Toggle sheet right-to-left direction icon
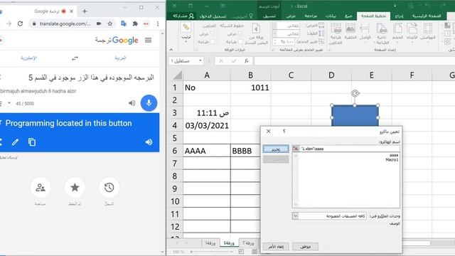 [x=256, y=33]
